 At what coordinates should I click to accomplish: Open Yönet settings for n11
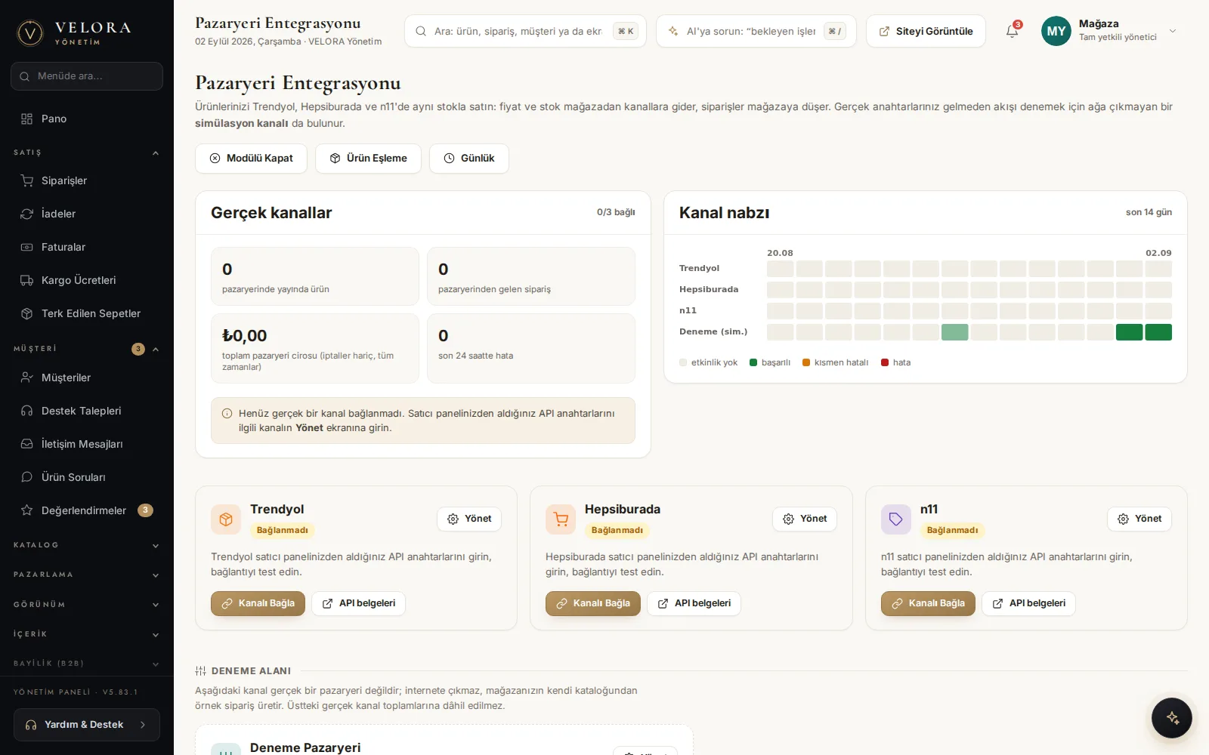point(1139,519)
